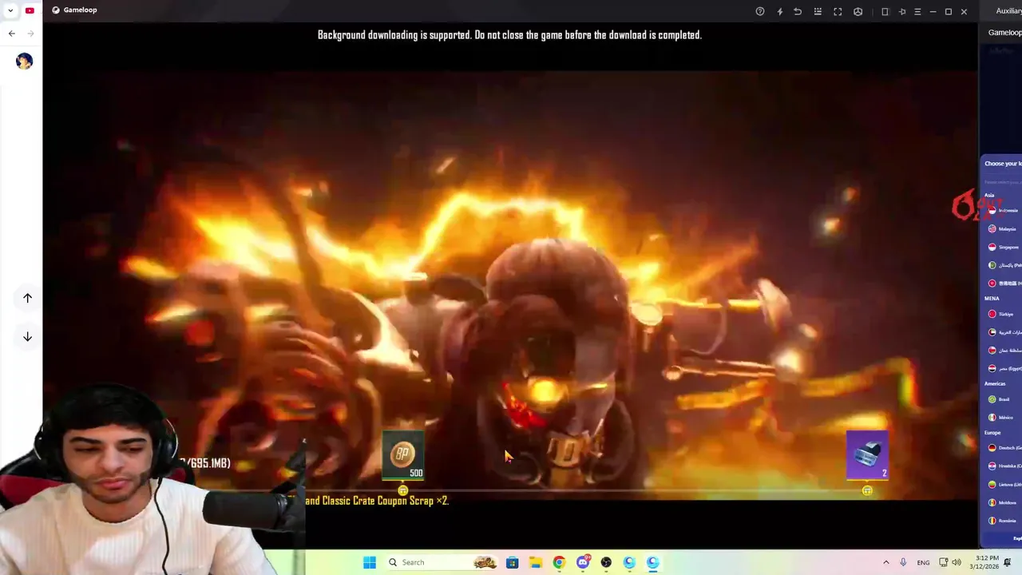This screenshot has height=575, width=1022.
Task: Click the Classic Crate Coupon Scrap reward
Action: point(867,456)
